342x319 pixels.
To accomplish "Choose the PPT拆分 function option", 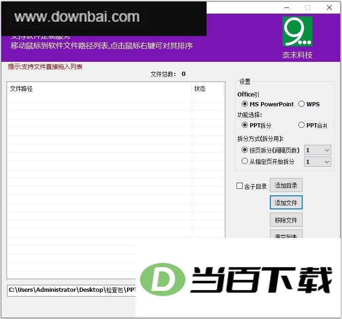I will pos(257,126).
